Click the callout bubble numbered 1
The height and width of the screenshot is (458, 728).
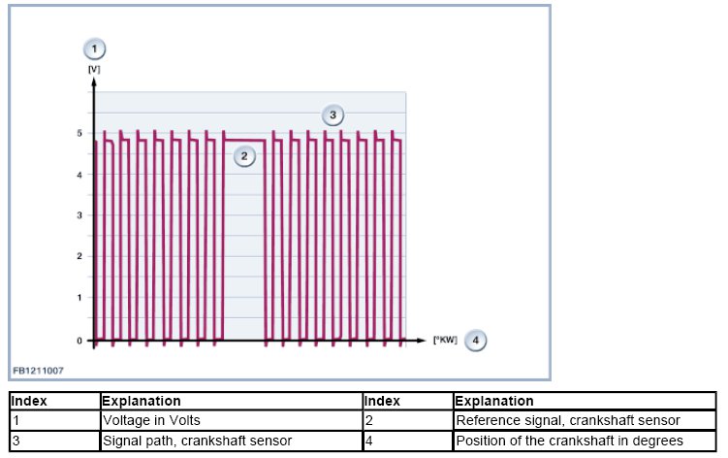(94, 49)
